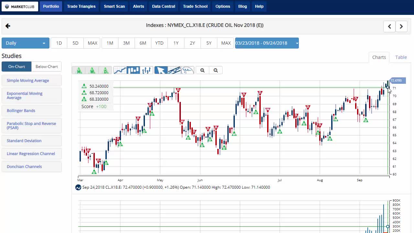Image resolution: width=414 pixels, height=233 pixels.
Task: Add Simple Moving Average study
Action: point(31,81)
